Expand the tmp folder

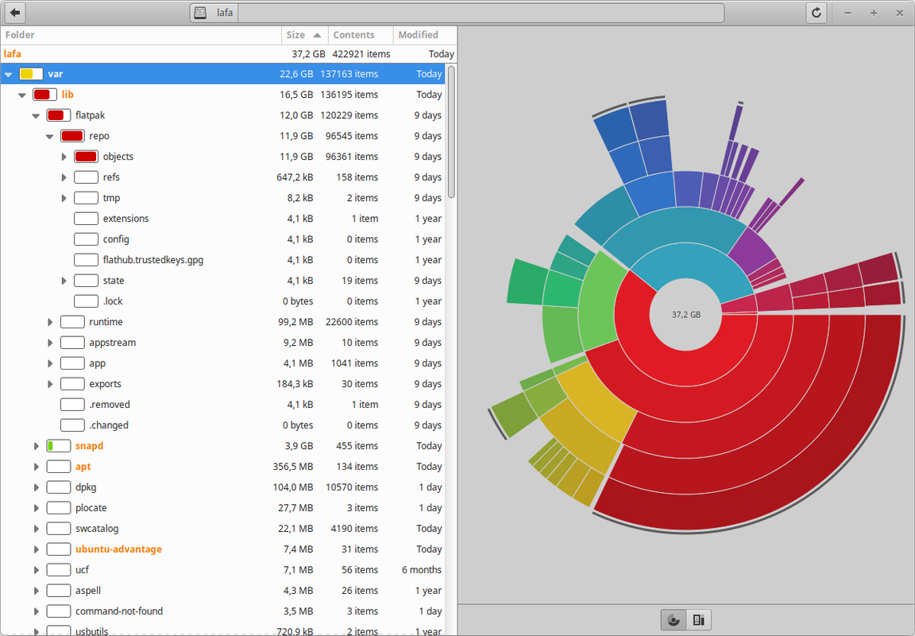[x=64, y=198]
